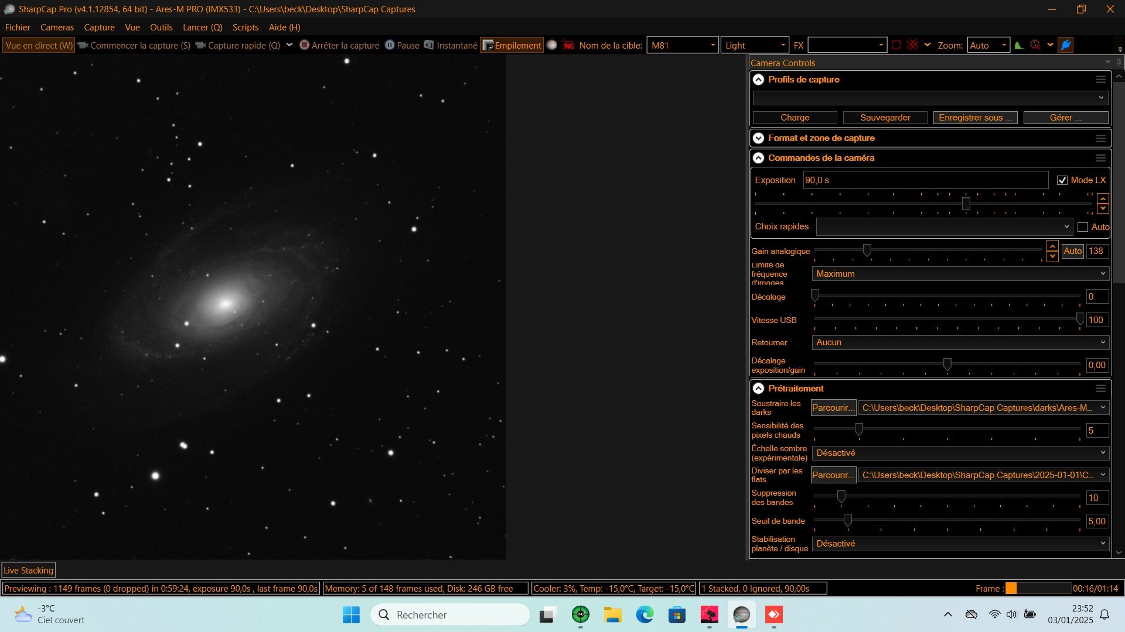Screen dimensions: 1125x632
Task: Check the Auto exposure checkbox
Action: 1083,227
